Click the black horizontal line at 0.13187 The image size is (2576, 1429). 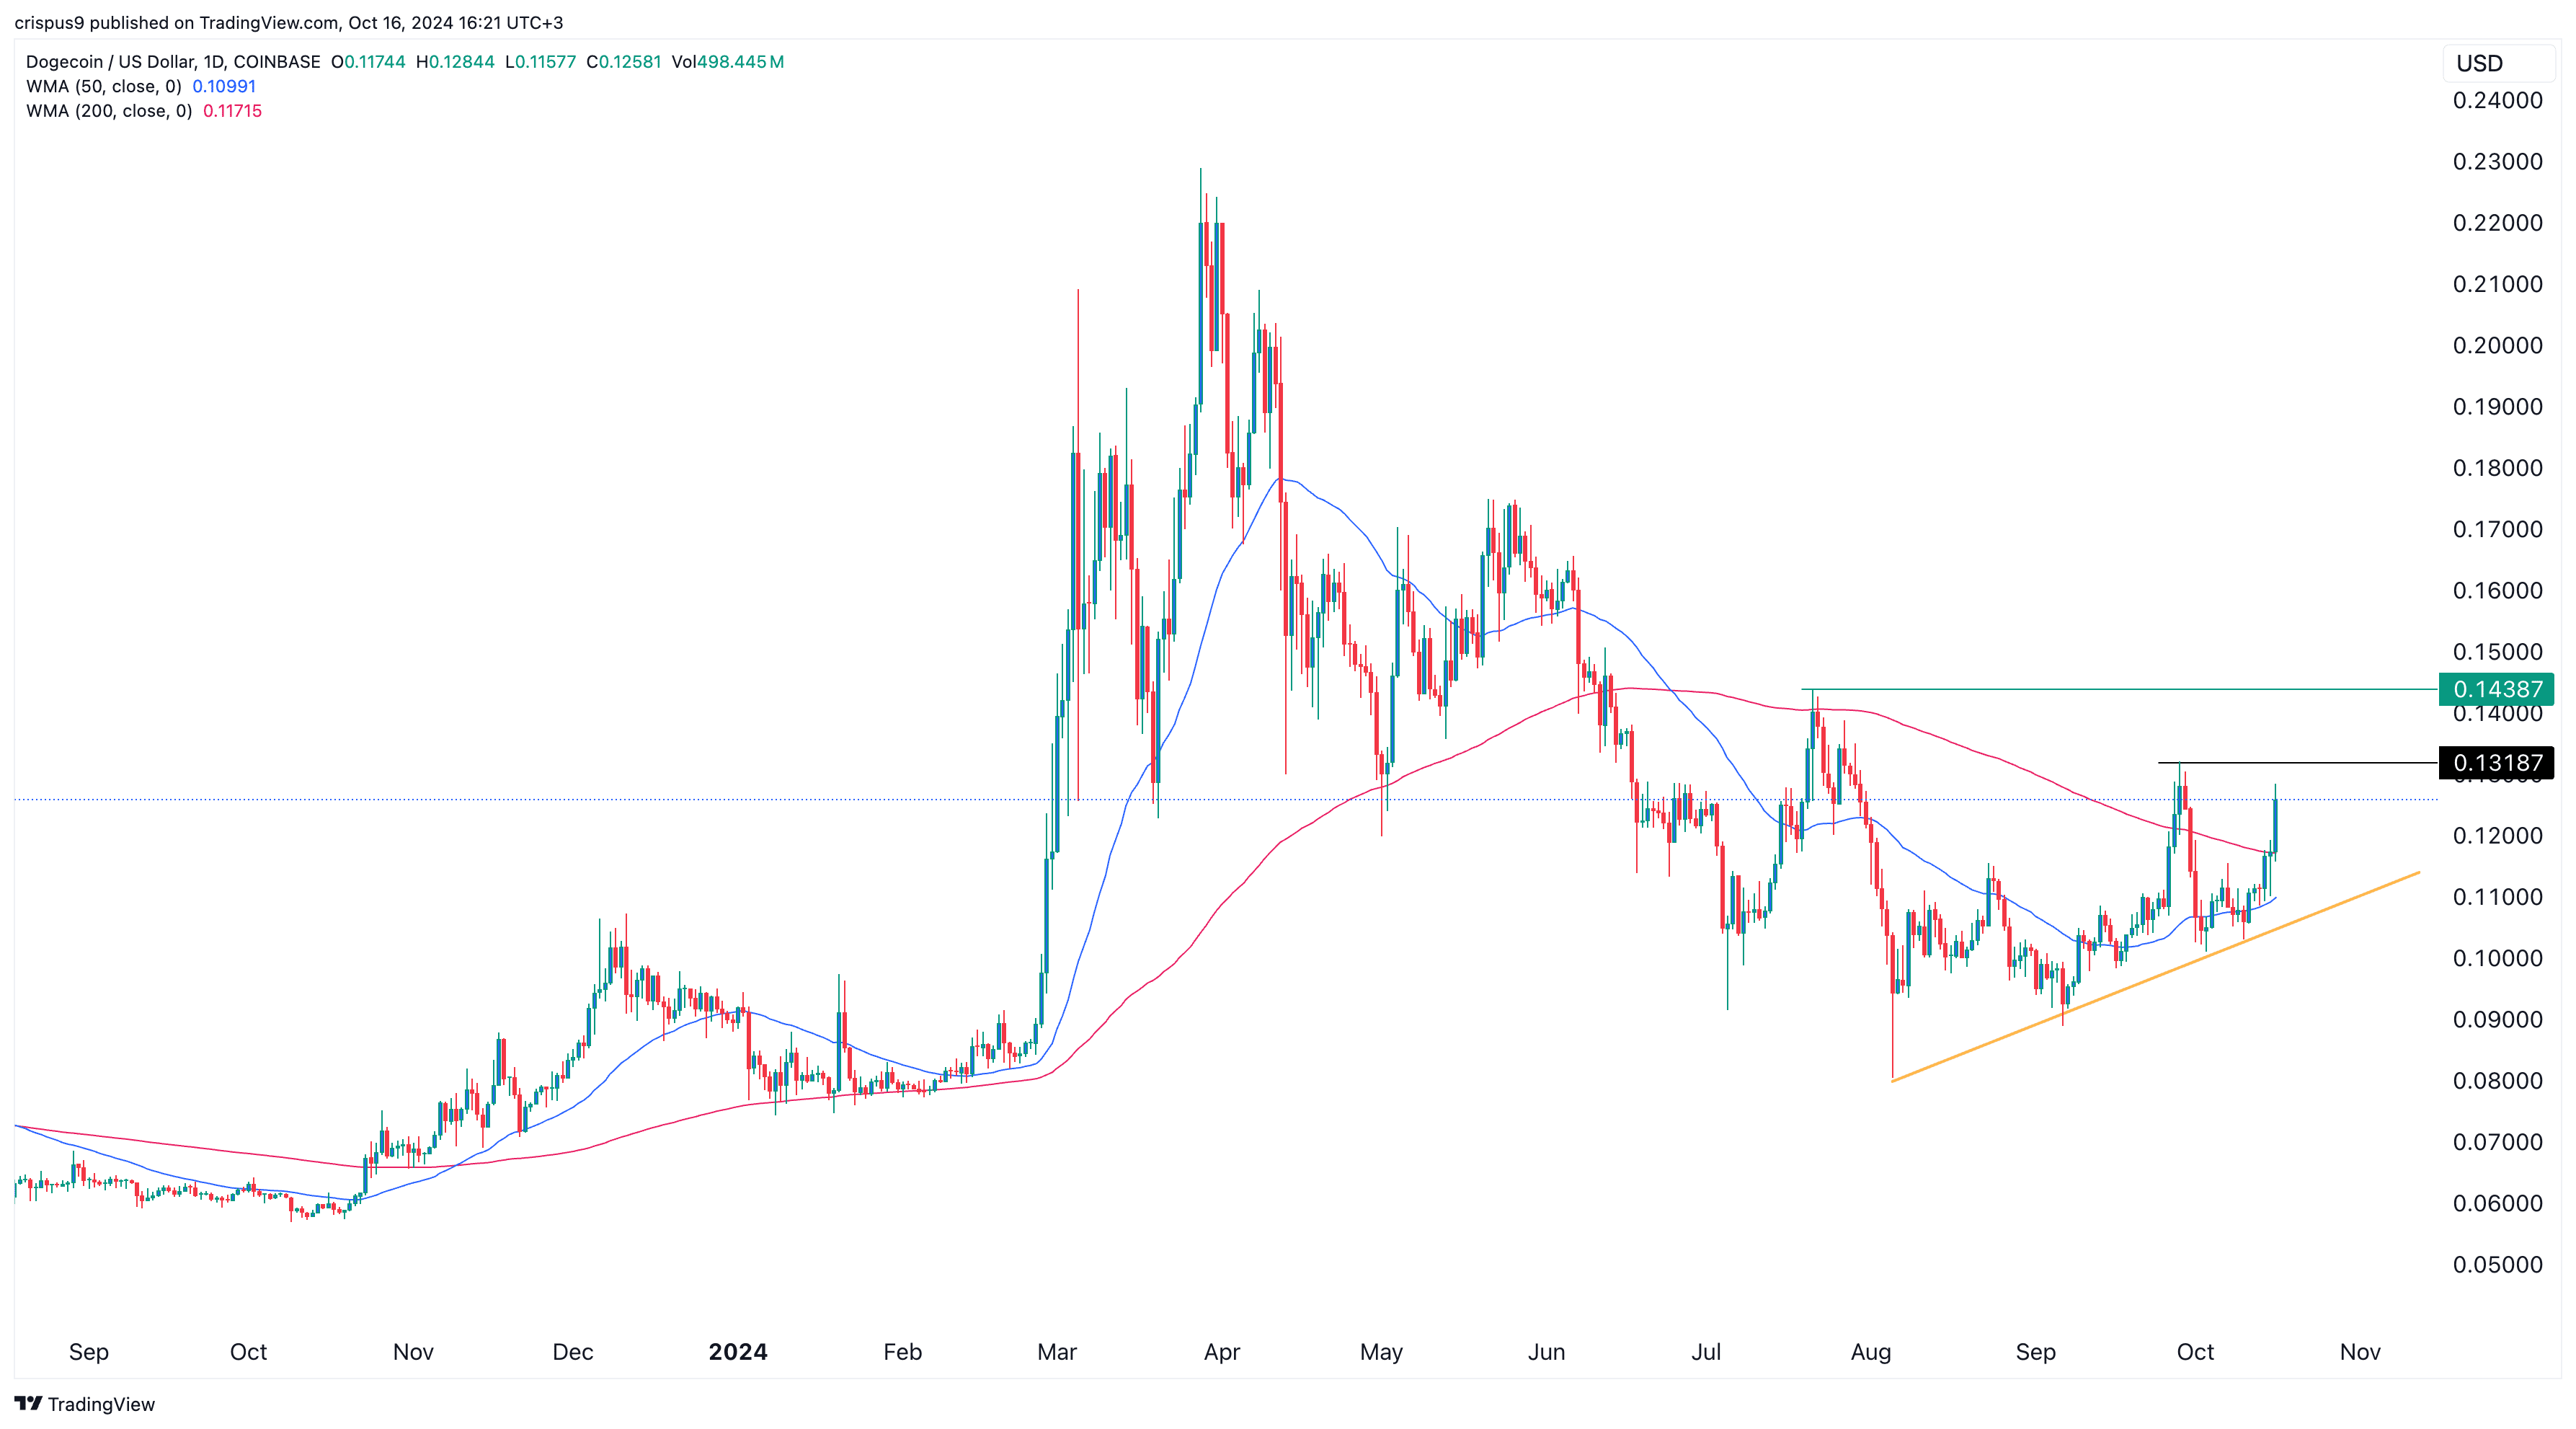click(x=2298, y=763)
